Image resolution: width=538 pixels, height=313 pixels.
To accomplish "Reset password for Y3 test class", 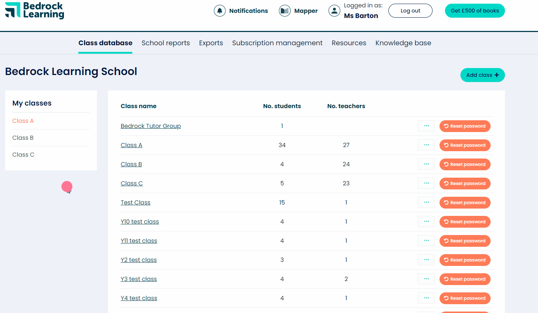I will click(x=465, y=279).
